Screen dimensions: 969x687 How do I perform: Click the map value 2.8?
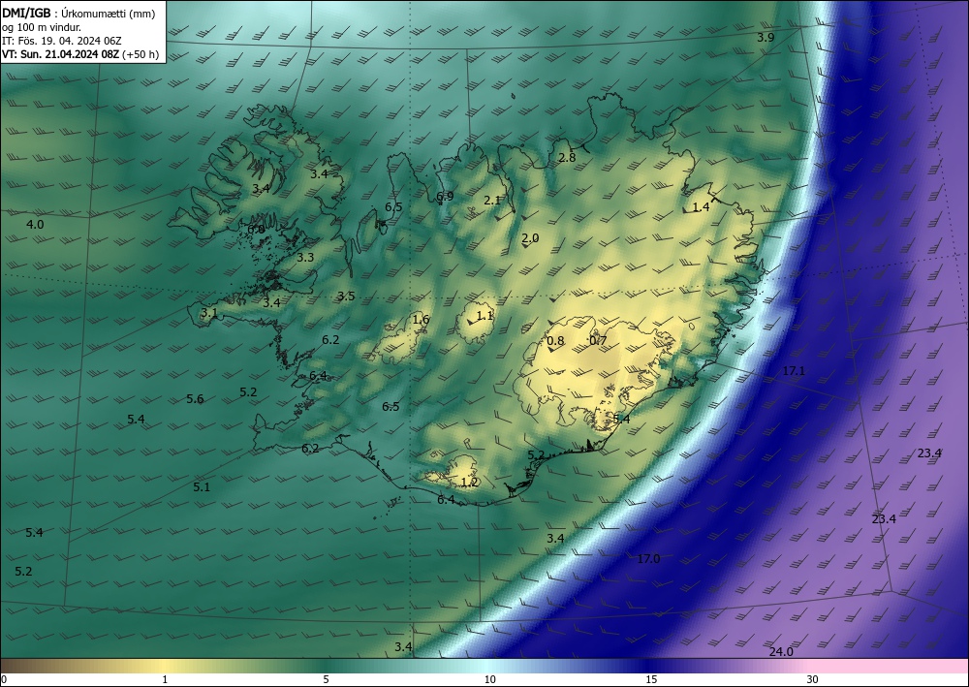[567, 158]
